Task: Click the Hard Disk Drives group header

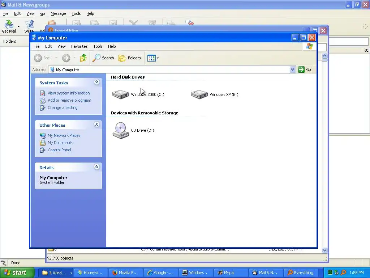Action: (128, 77)
